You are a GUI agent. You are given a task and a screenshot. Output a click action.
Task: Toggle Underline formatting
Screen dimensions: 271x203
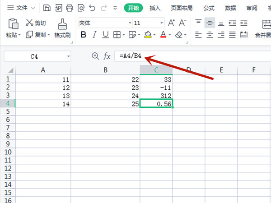pyautogui.click(x=105, y=34)
